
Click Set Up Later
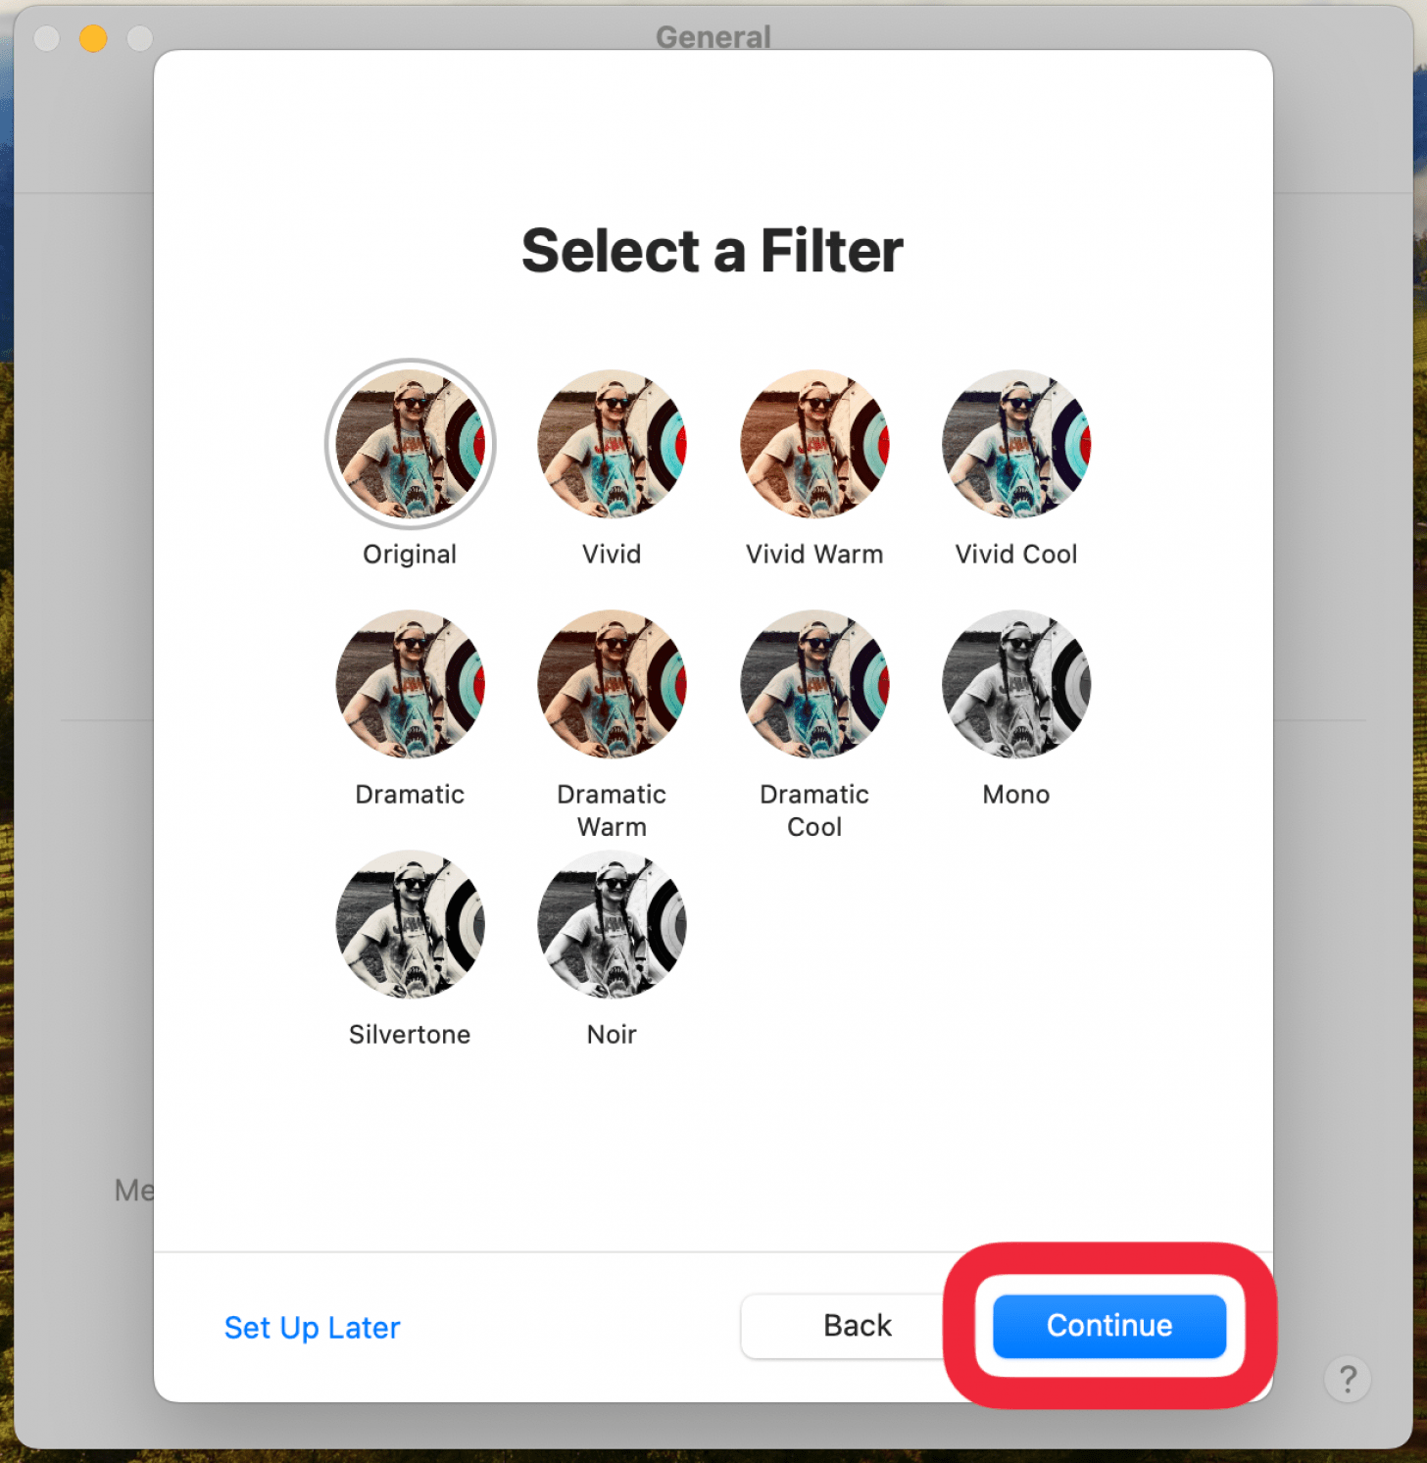[x=312, y=1328]
